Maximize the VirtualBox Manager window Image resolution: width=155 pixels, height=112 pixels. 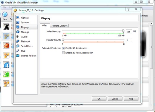point(141,2)
